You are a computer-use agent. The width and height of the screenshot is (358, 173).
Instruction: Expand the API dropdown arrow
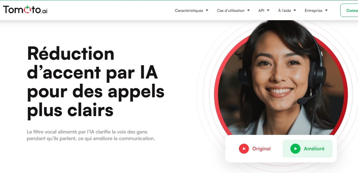pyautogui.click(x=268, y=10)
